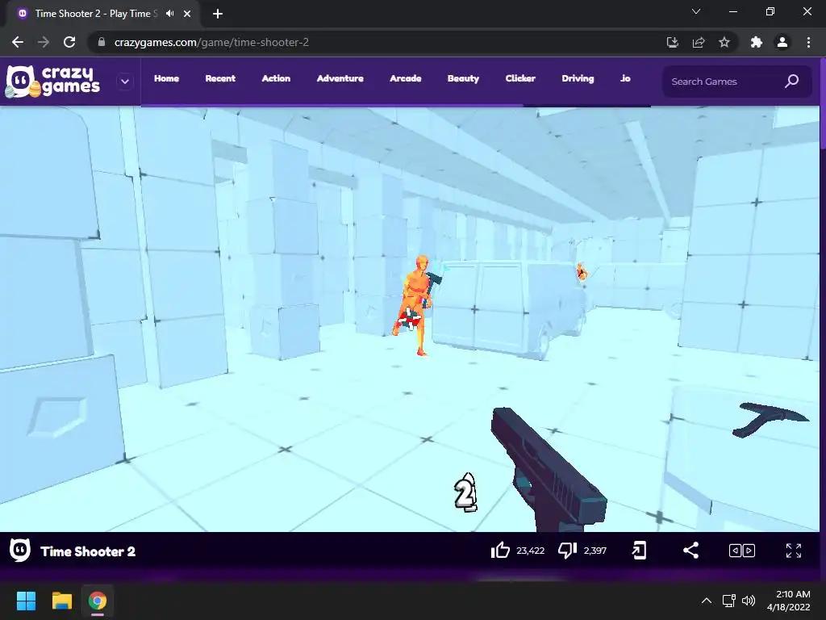Click the small CrazyGames mascot icon by title
The image size is (826, 620).
point(20,551)
